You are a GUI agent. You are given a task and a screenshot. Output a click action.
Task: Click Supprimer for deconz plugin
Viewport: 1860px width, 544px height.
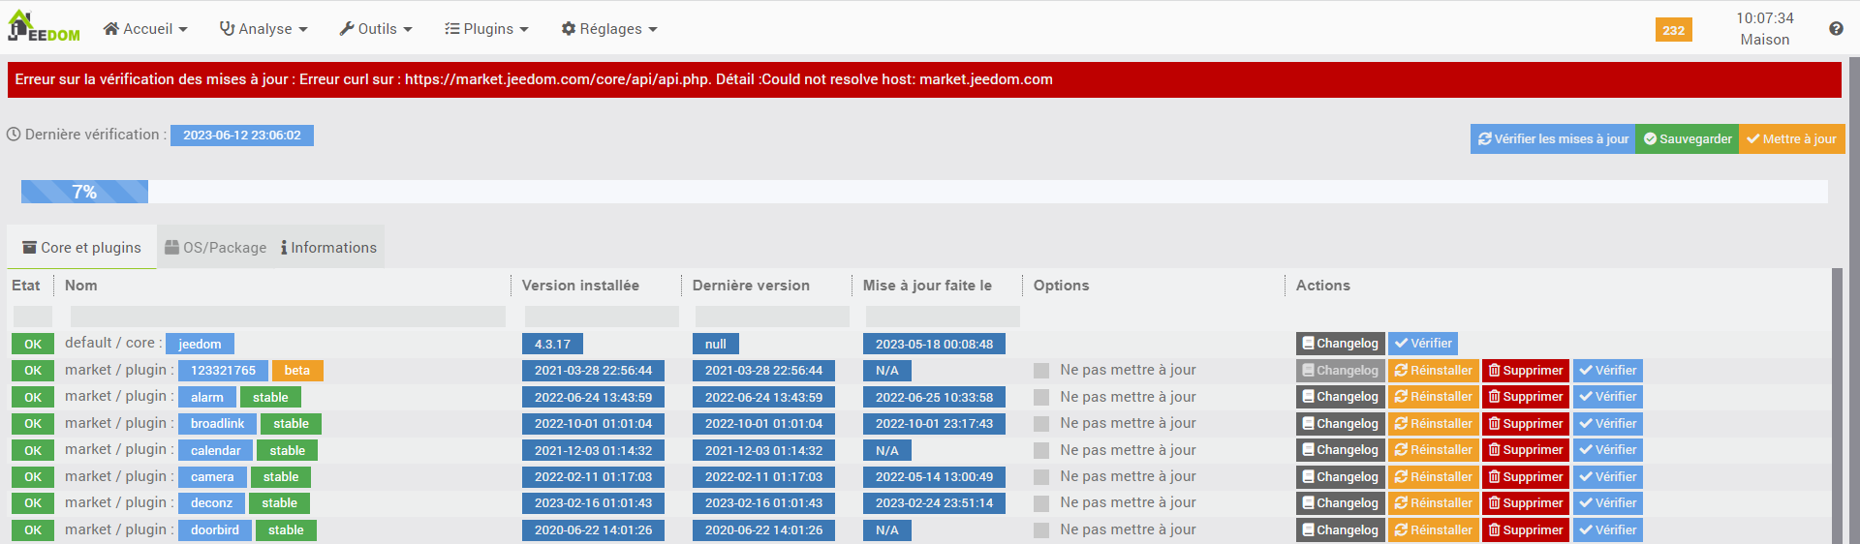click(1526, 503)
